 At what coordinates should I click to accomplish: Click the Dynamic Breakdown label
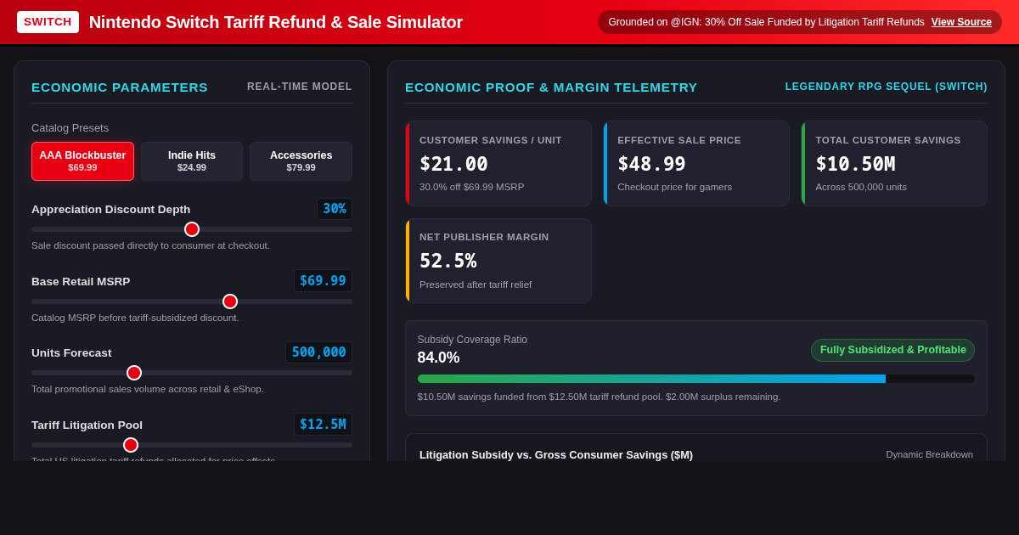(x=930, y=454)
